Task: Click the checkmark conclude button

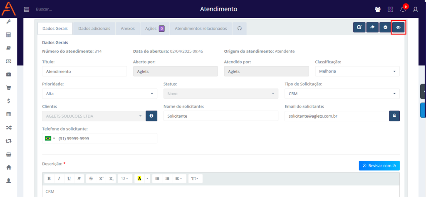Action: click(385, 27)
